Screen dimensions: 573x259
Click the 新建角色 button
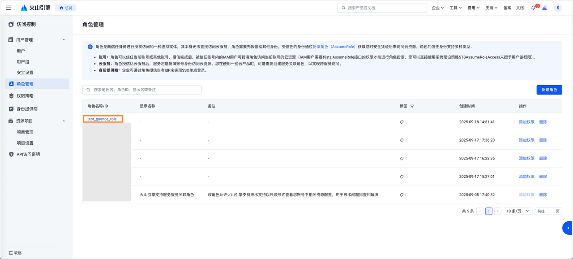[x=549, y=90]
